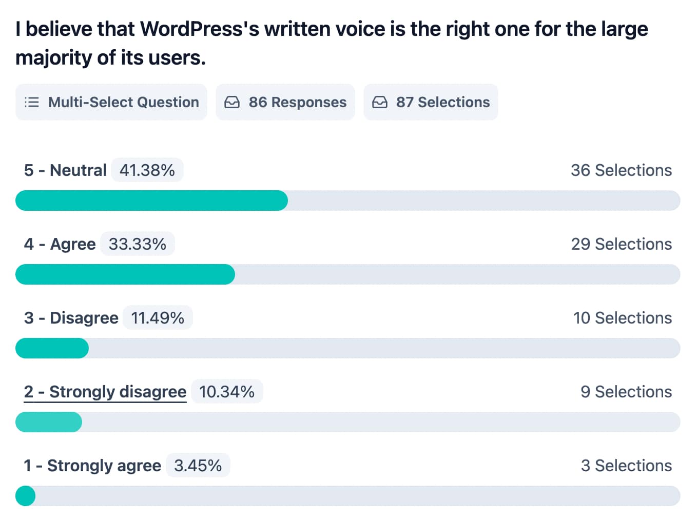Select the '3 - Disagree' answer label

(71, 318)
